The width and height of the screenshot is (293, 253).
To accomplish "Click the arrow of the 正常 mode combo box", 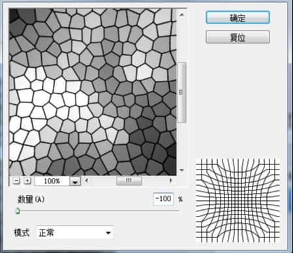I will 108,233.
